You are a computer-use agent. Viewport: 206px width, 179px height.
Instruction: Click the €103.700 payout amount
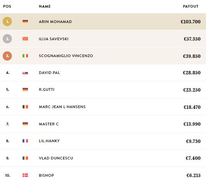click(191, 22)
